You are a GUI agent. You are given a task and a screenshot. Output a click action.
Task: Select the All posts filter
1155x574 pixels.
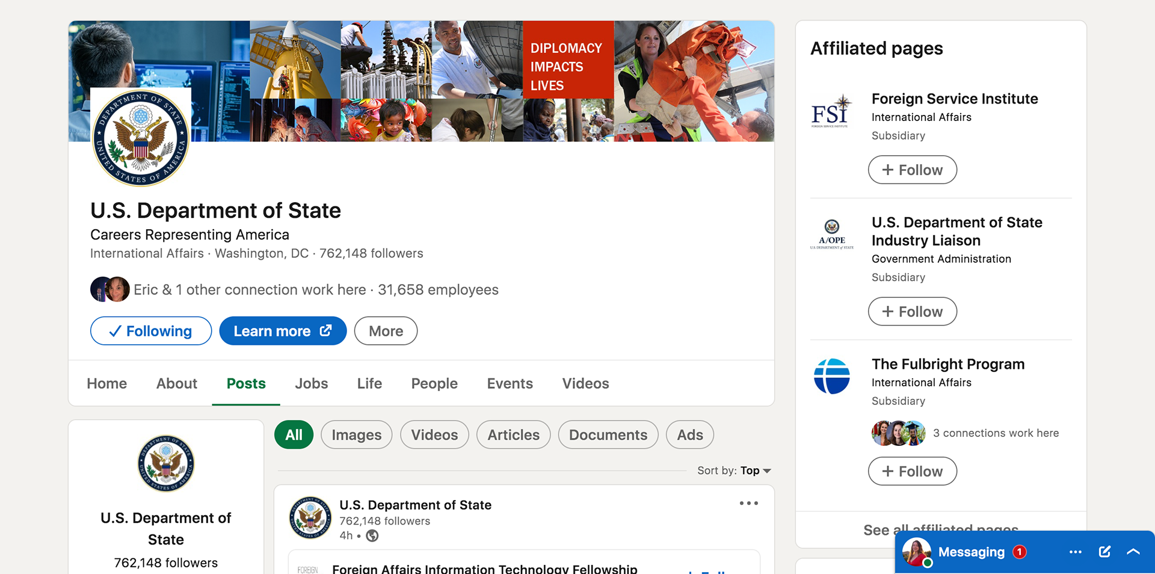[x=294, y=434]
